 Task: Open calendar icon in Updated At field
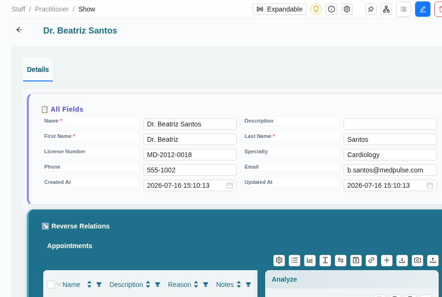click(430, 185)
